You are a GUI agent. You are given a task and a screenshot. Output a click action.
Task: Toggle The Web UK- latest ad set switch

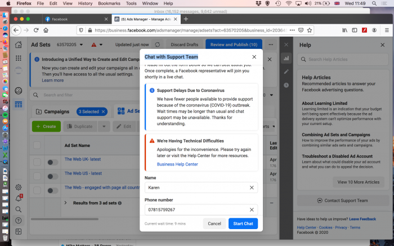pos(53,162)
